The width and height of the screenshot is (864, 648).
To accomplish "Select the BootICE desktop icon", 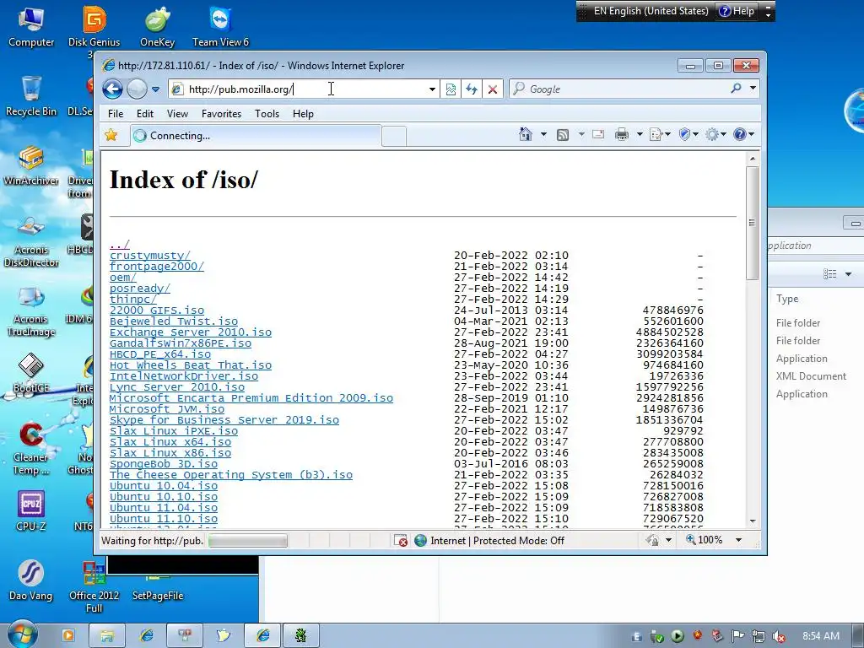I will coord(31,373).
